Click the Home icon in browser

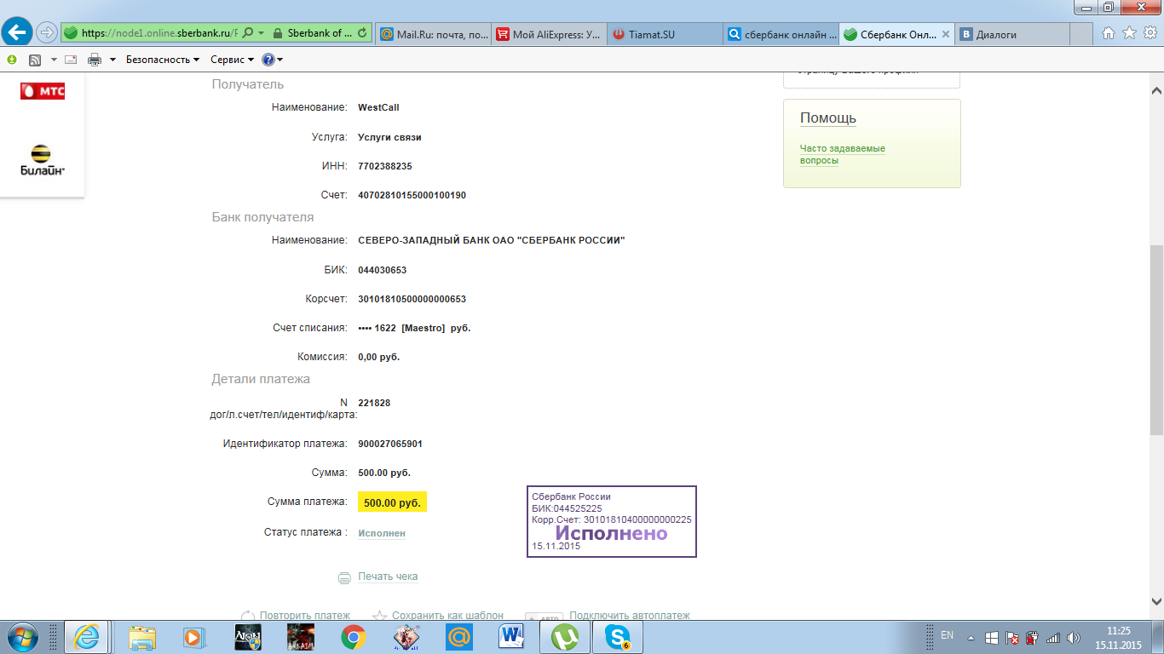click(1109, 33)
